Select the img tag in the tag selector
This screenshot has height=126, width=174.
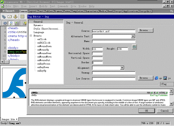coord(15,123)
